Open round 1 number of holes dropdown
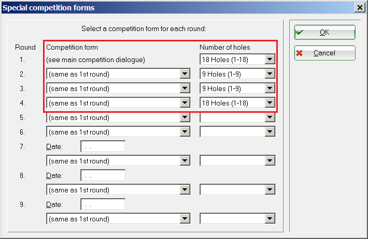 pyautogui.click(x=269, y=59)
